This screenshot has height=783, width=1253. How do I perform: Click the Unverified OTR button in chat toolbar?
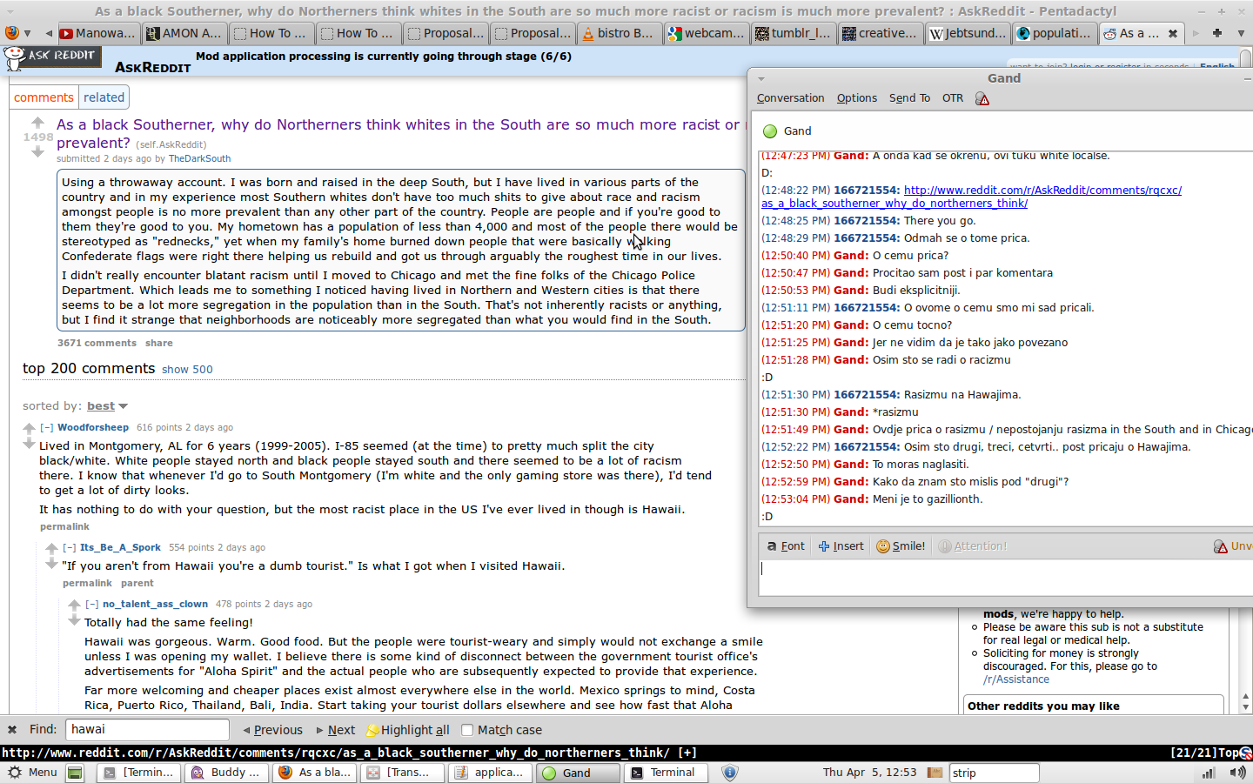(x=1233, y=546)
